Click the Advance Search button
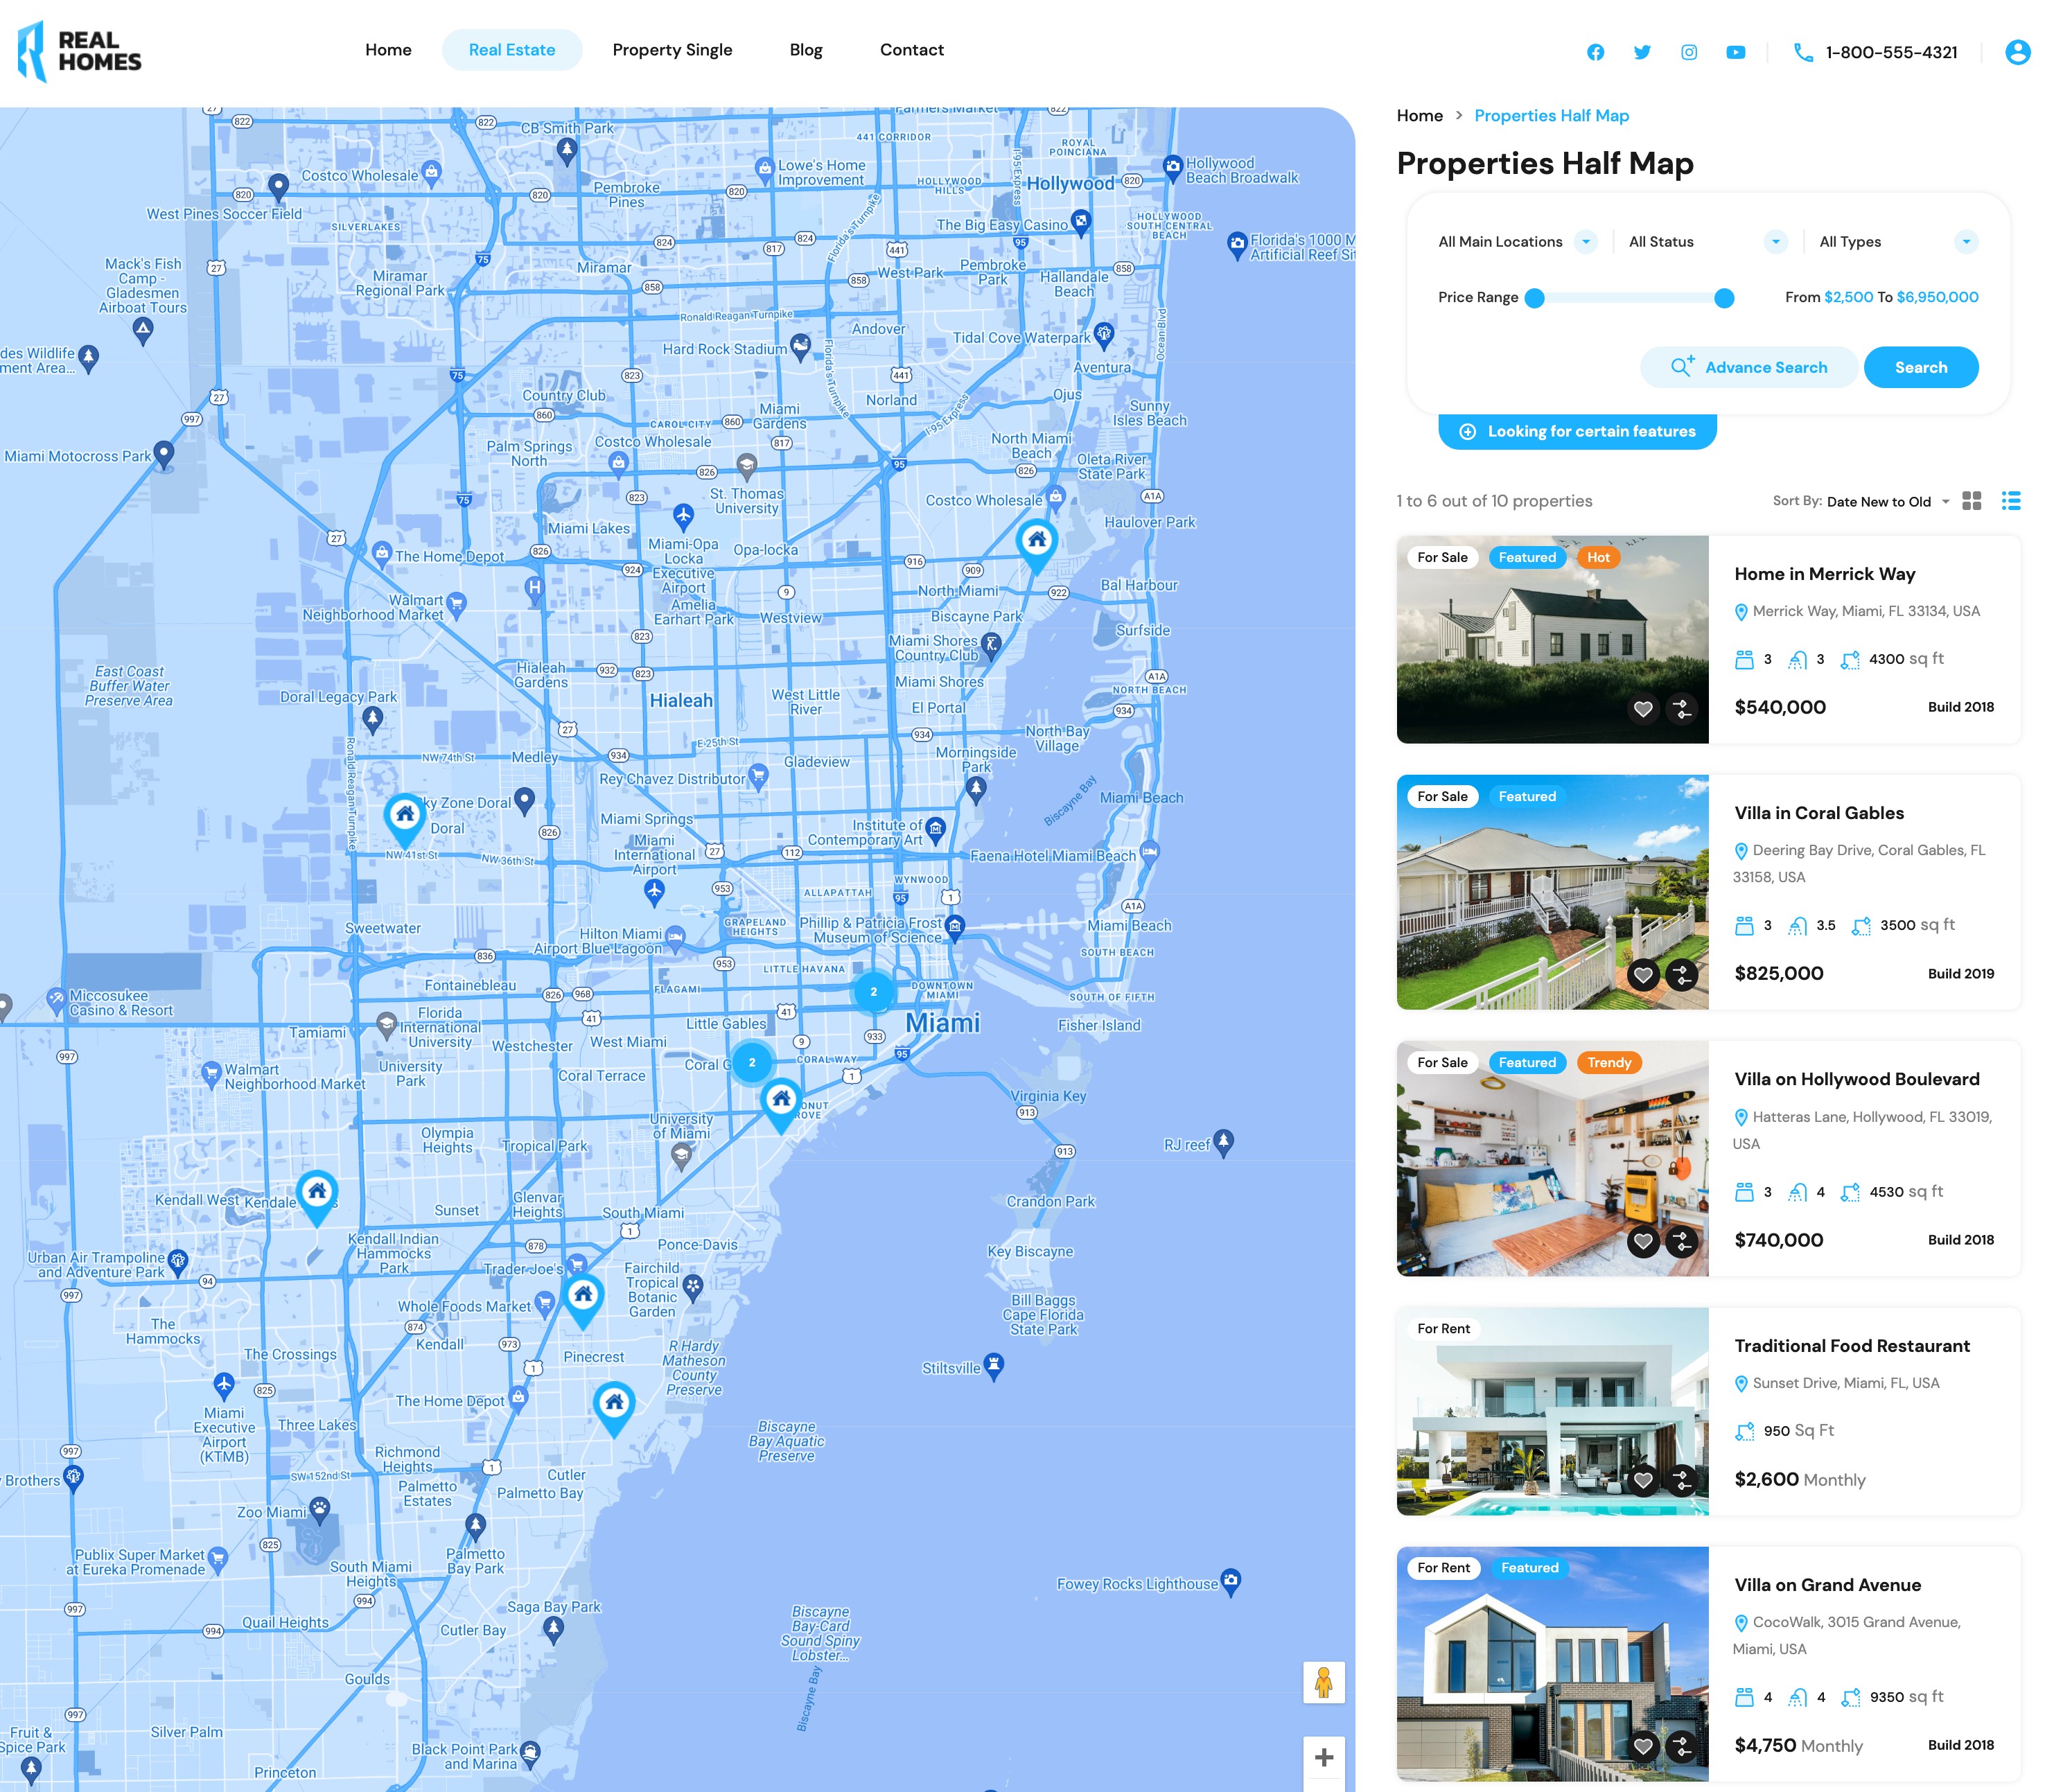2054x1792 pixels. coord(1748,367)
